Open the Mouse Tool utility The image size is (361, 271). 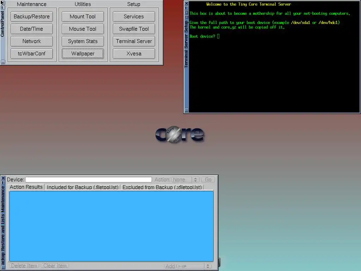(82, 29)
